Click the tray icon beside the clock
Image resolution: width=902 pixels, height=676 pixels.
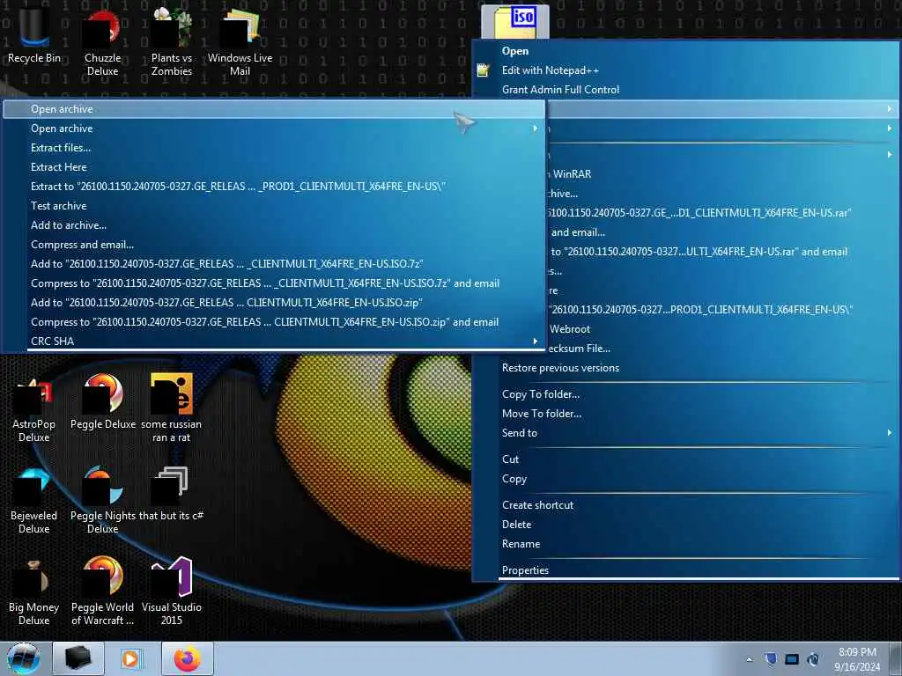813,659
